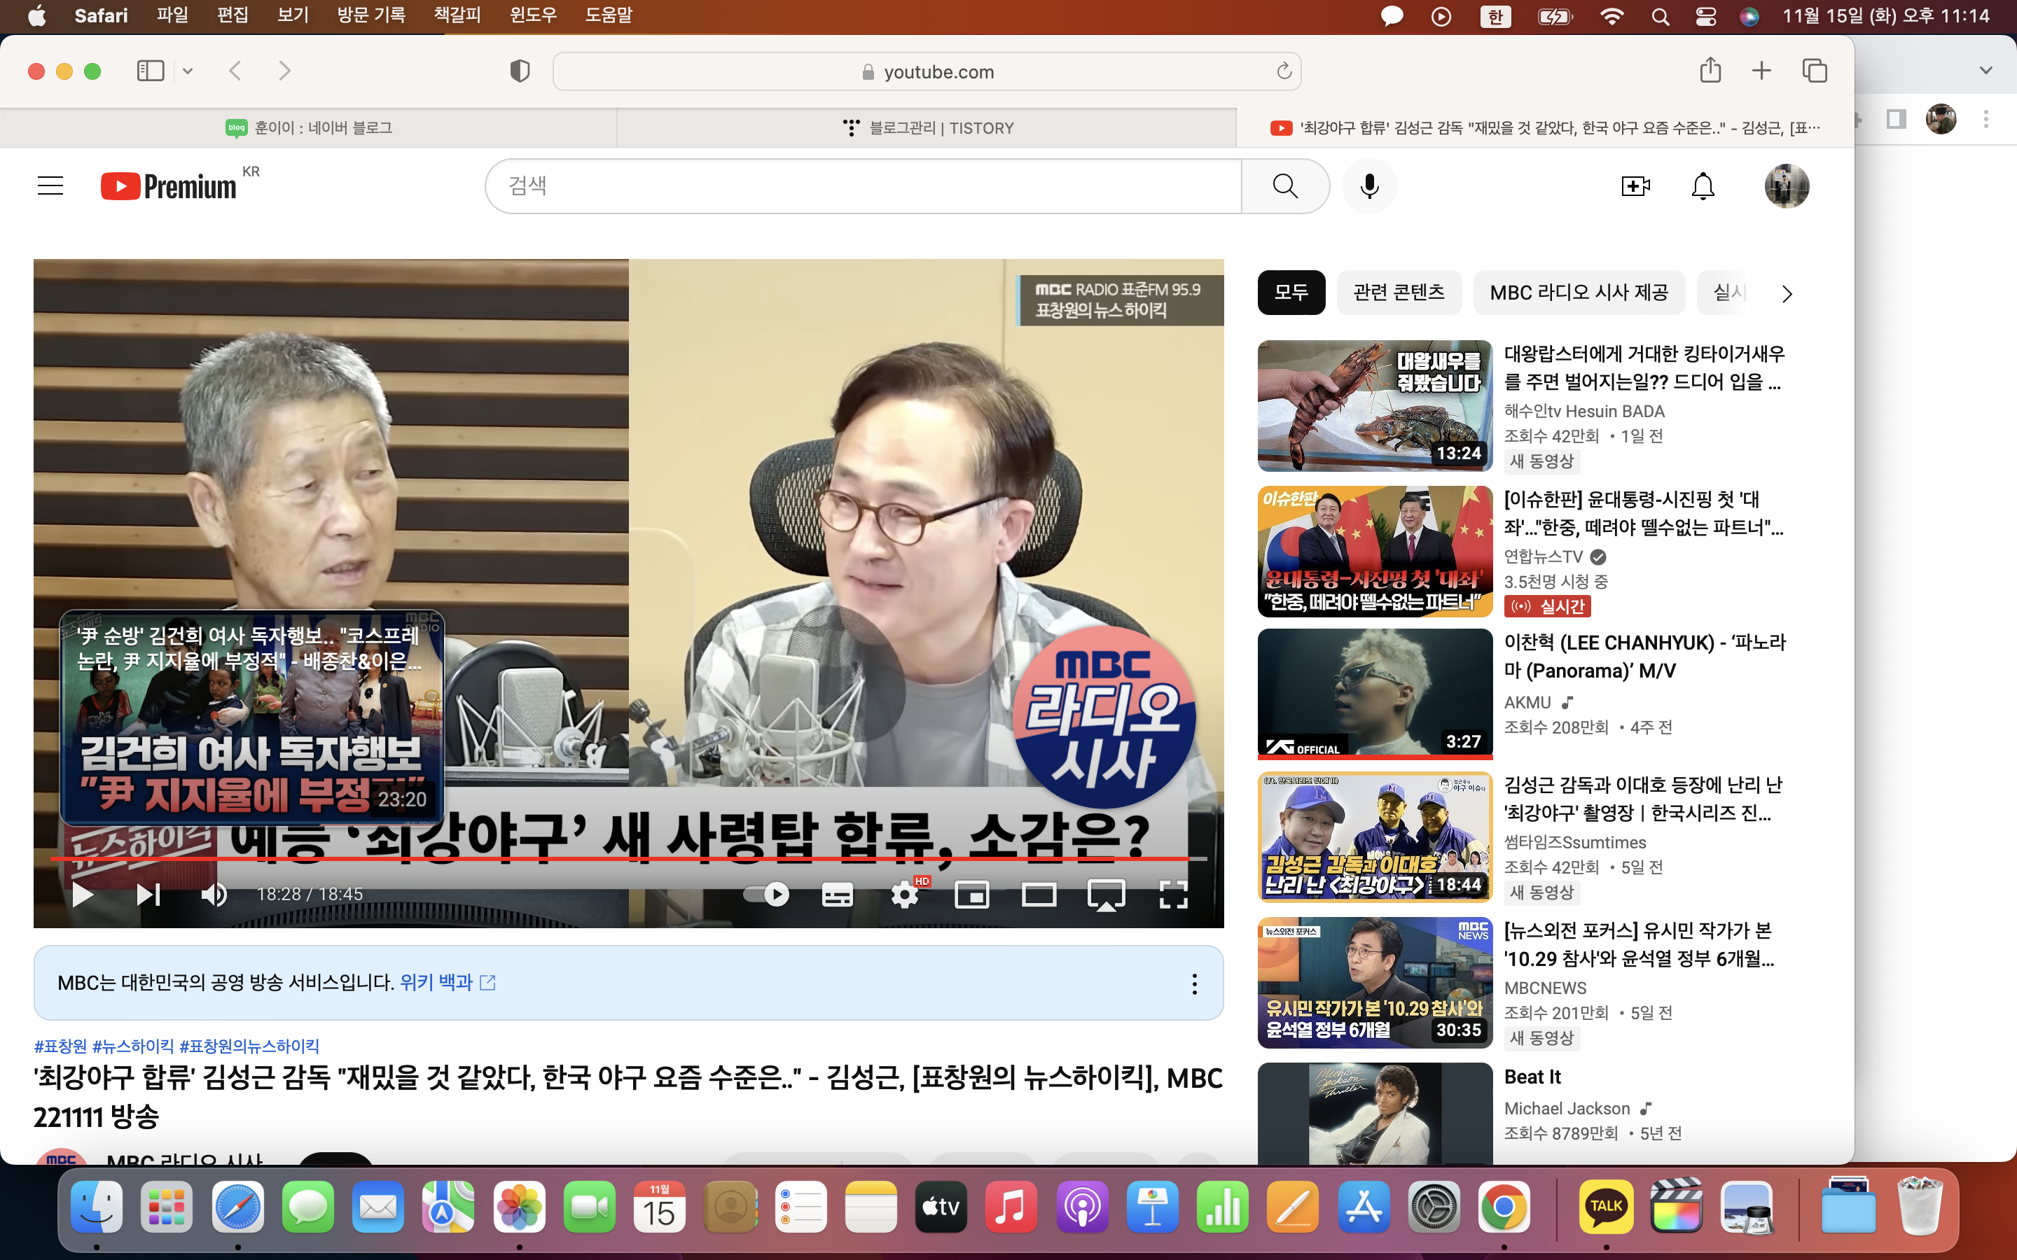Mute the video volume
Screen dimensions: 2017x1260
[x=214, y=894]
